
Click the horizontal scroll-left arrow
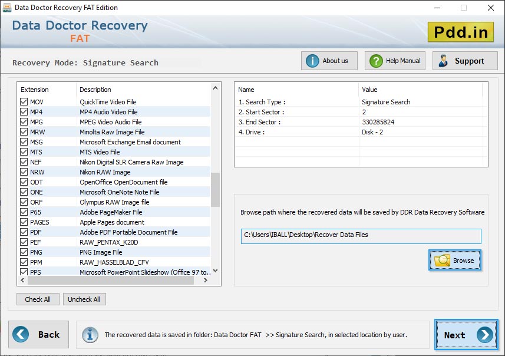coord(22,281)
